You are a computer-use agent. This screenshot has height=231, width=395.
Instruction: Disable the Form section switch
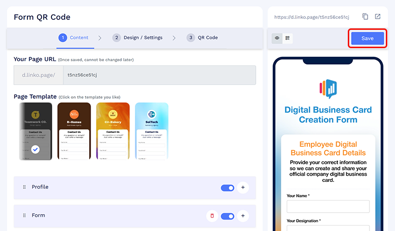pyautogui.click(x=227, y=216)
